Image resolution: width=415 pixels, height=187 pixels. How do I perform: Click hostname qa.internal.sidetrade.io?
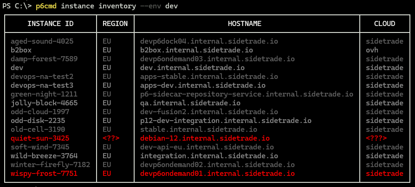[x=190, y=103]
